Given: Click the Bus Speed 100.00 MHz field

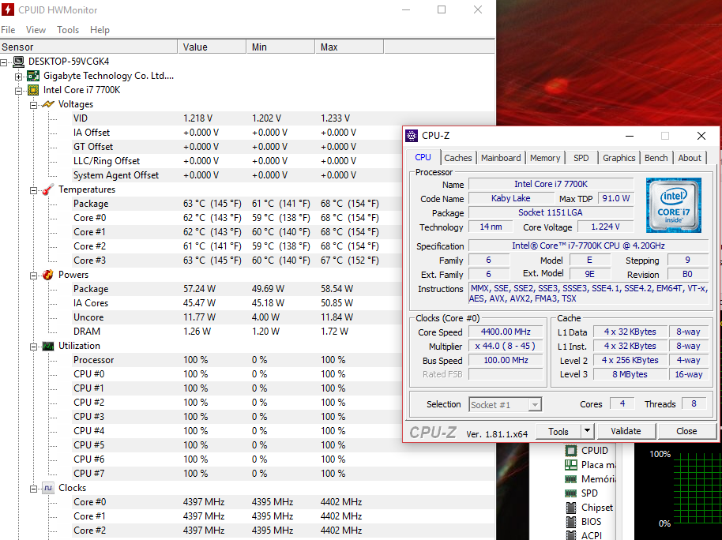Looking at the screenshot, I should click(506, 361).
